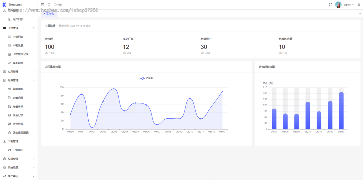Collapse the 财务管理 menu chevron

pyautogui.click(x=33, y=80)
